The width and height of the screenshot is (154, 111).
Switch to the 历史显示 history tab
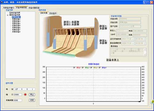(53, 13)
